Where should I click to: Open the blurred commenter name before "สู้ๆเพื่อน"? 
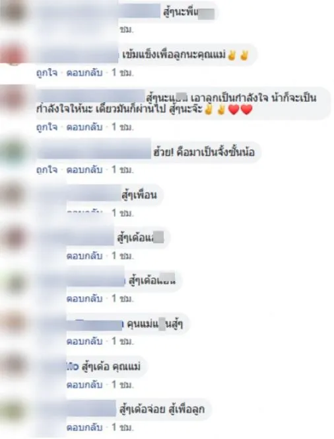tap(94, 193)
